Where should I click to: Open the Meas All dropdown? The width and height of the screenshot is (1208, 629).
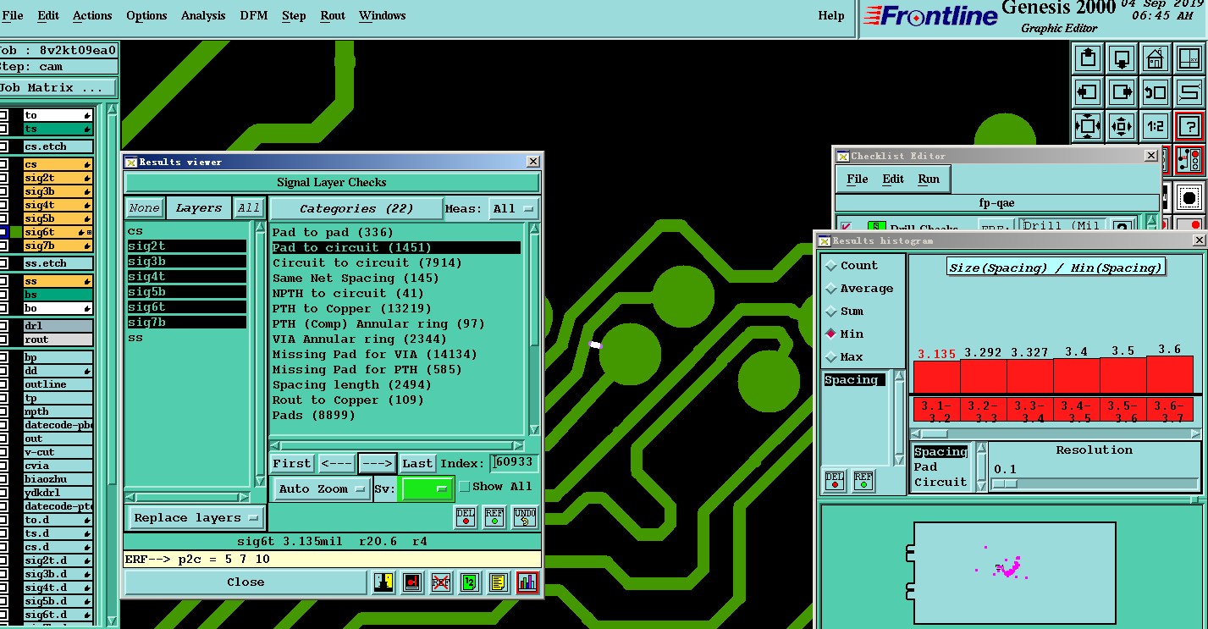[514, 208]
